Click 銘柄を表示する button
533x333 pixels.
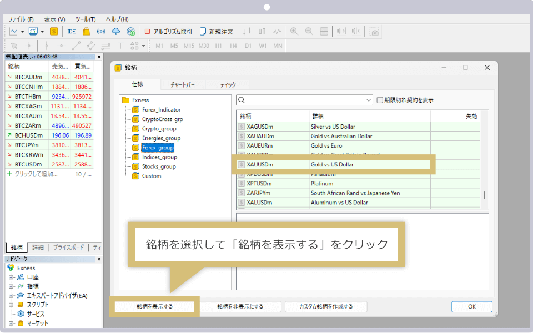(x=155, y=306)
